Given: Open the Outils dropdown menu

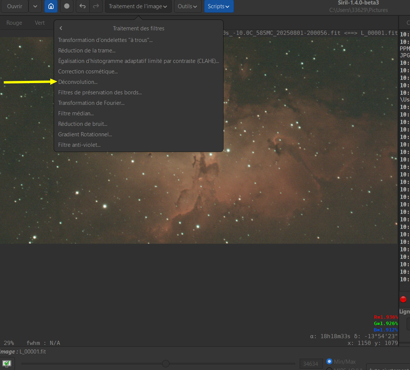Looking at the screenshot, I should click(x=188, y=6).
